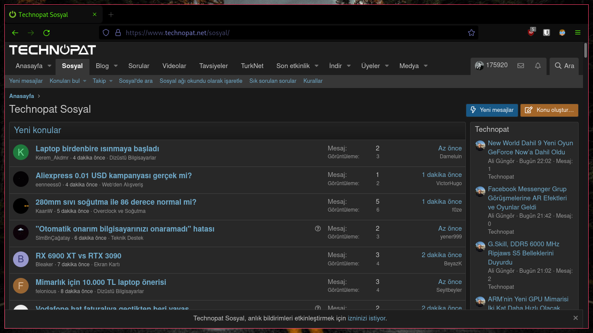Open the tracking protection shield icon

click(x=105, y=33)
